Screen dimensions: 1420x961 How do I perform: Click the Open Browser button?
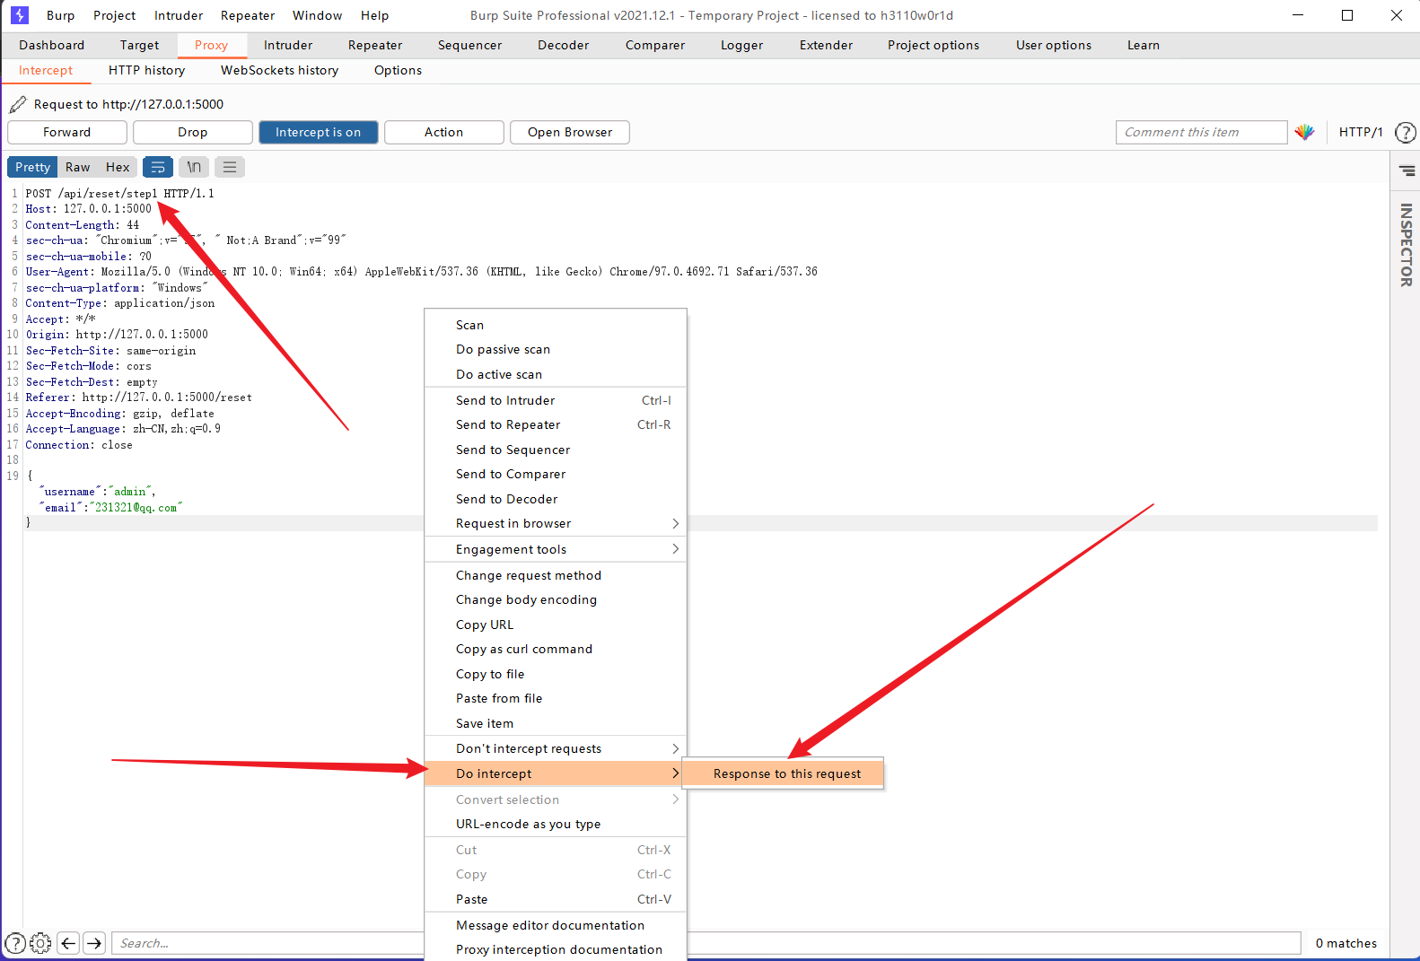click(x=570, y=132)
